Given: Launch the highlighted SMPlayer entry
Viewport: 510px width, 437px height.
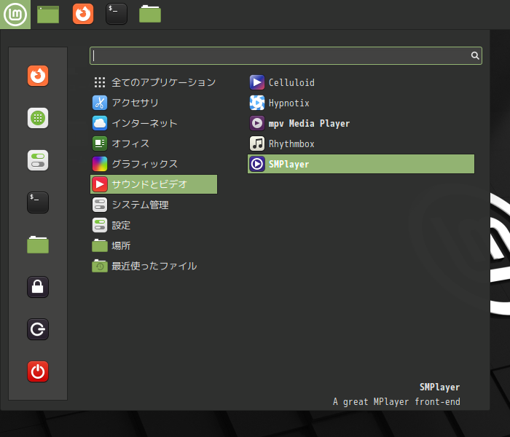Looking at the screenshot, I should click(361, 164).
